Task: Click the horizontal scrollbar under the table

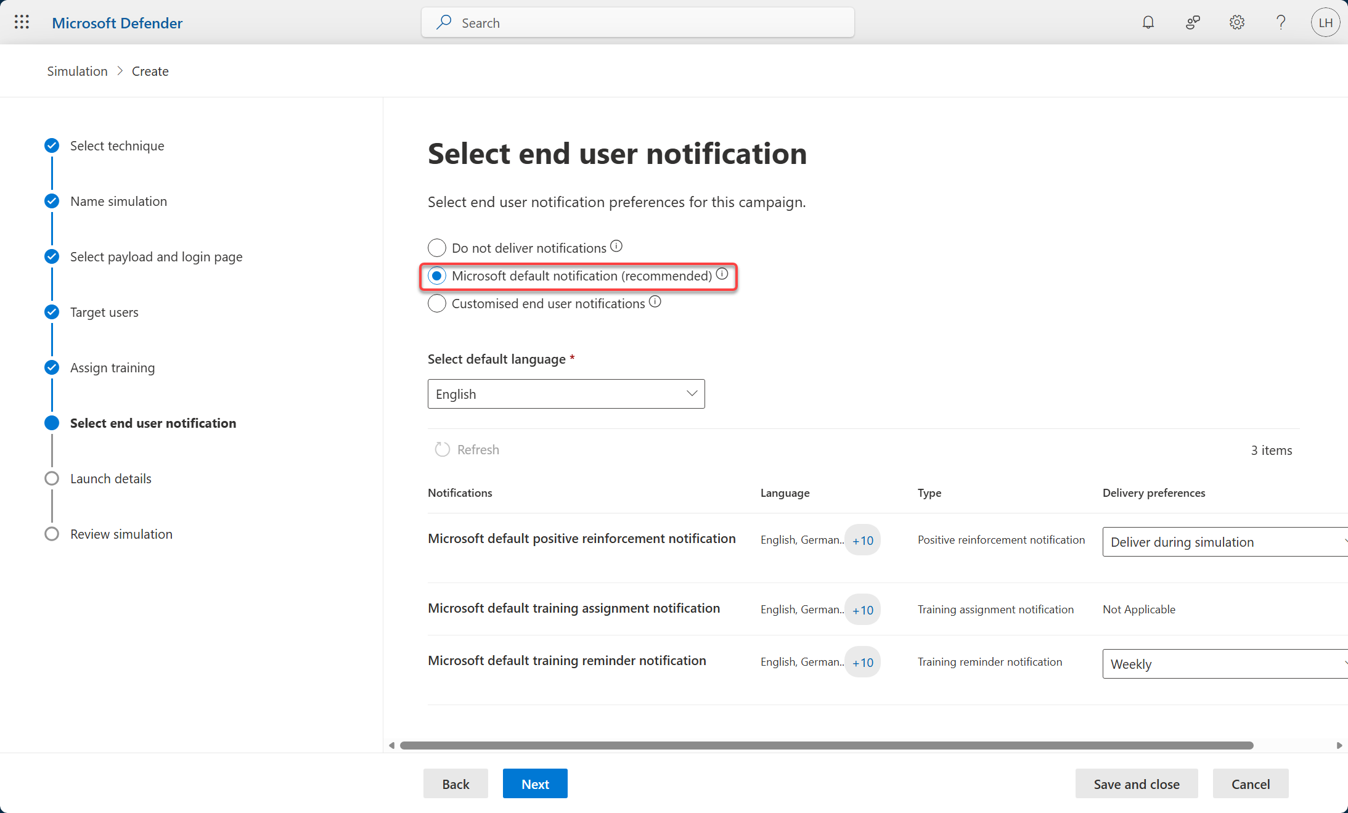Action: (826, 745)
